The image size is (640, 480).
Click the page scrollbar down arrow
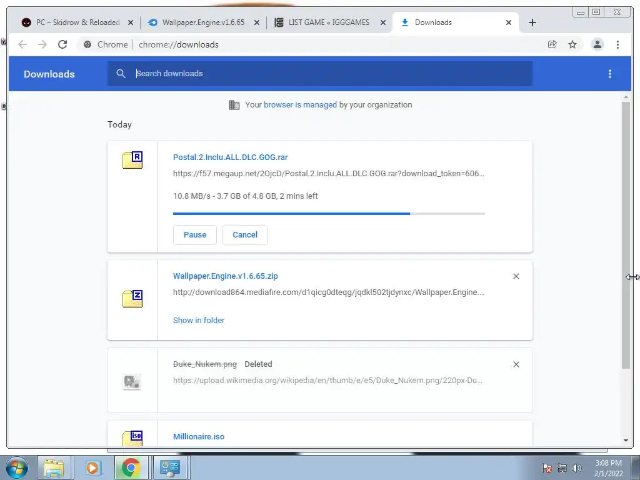click(x=626, y=441)
